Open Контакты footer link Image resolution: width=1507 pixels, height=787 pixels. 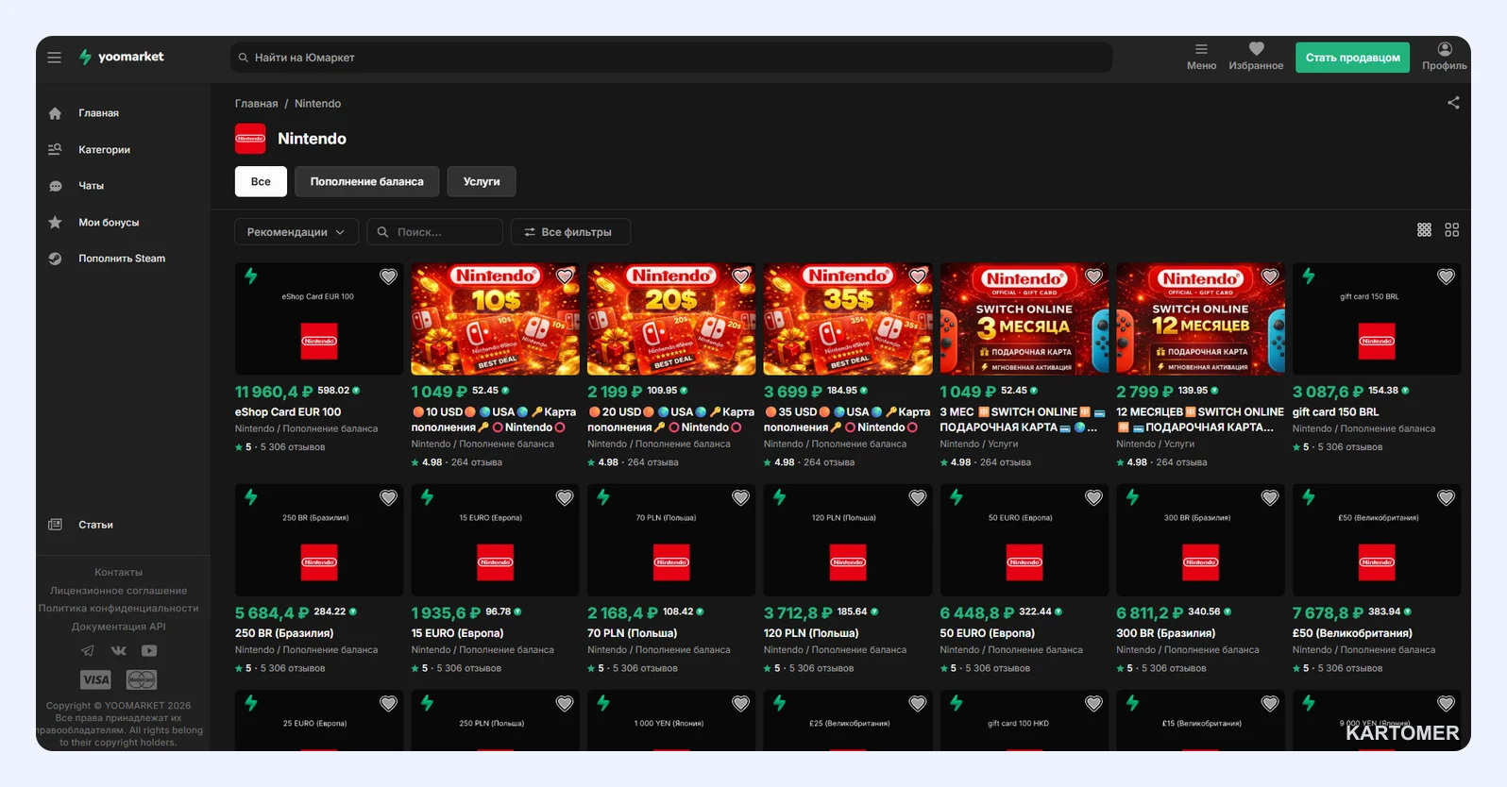(119, 573)
